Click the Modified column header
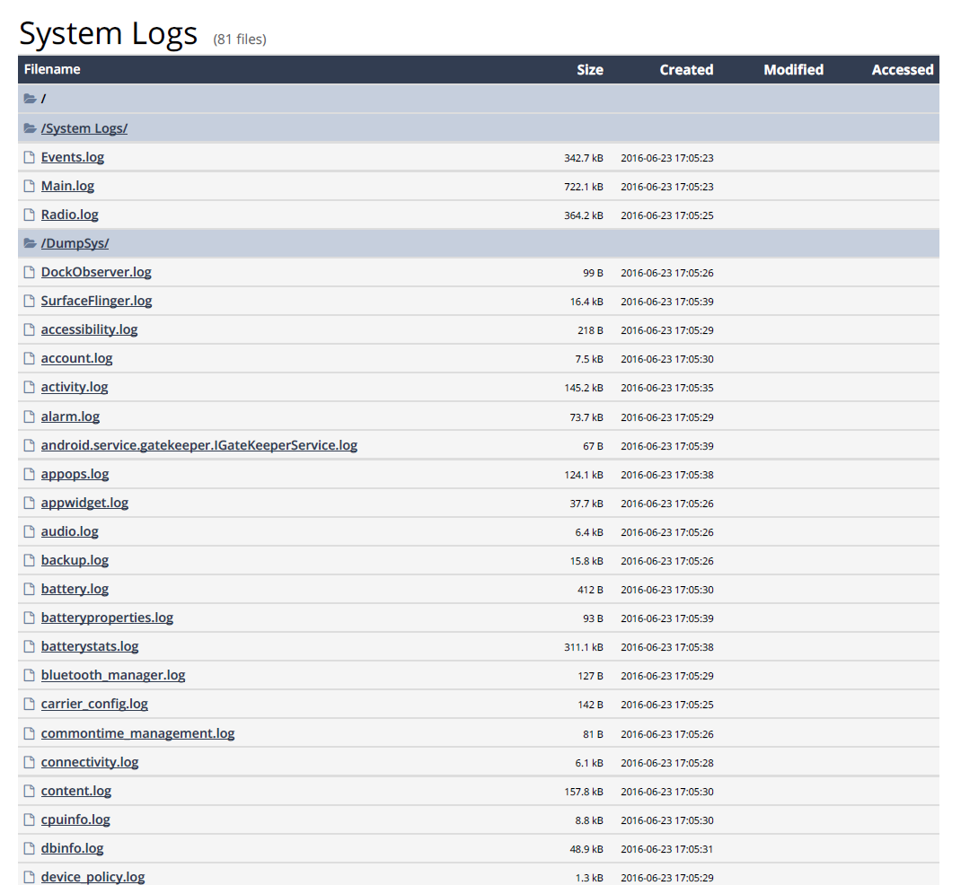This screenshot has height=885, width=961. (793, 69)
